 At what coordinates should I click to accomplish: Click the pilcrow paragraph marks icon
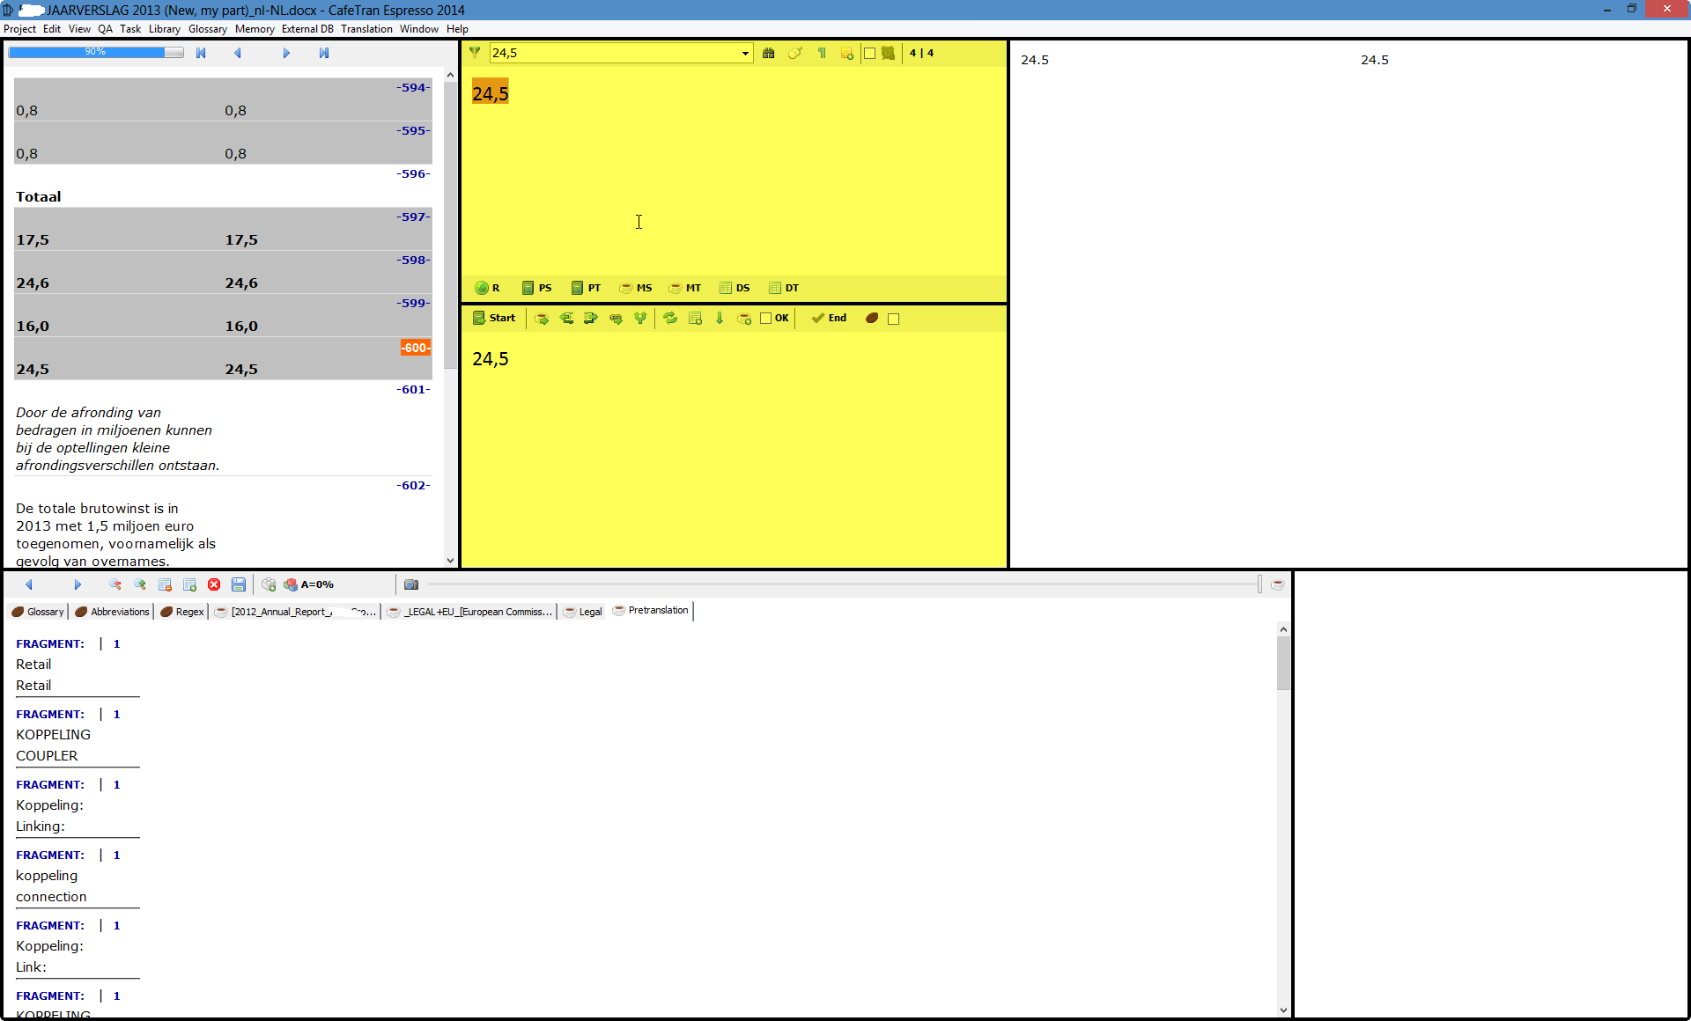tap(822, 54)
